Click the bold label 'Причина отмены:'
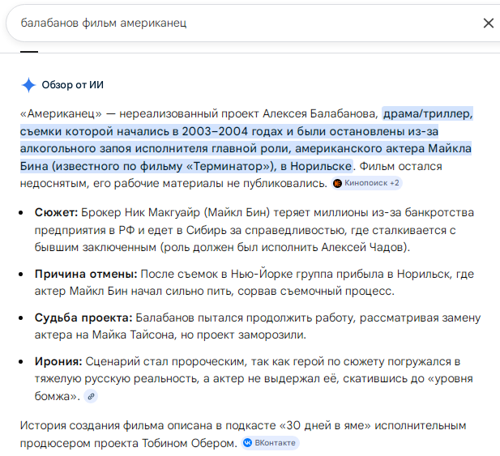Viewport: 500px width, 456px height. [x=86, y=274]
